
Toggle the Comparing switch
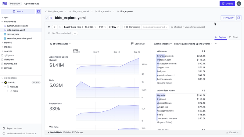tap(126, 27)
